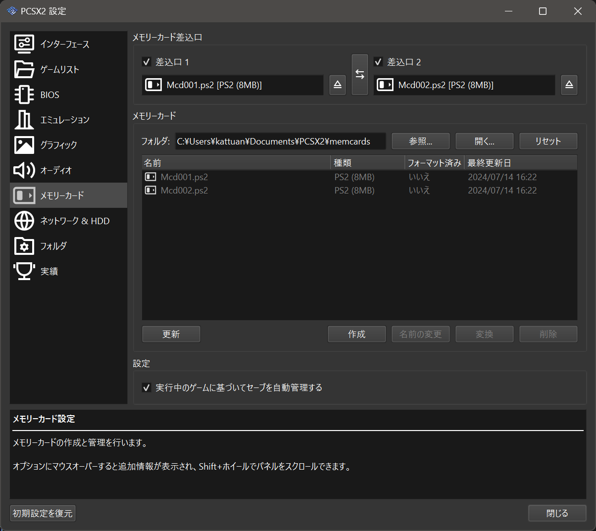Click the 更新 refresh button
The height and width of the screenshot is (531, 596).
[171, 334]
